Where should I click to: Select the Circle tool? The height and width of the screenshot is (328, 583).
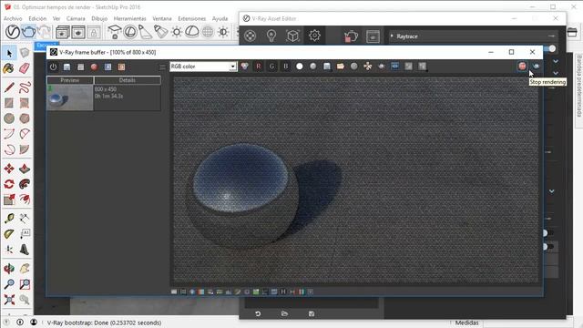coord(9,118)
